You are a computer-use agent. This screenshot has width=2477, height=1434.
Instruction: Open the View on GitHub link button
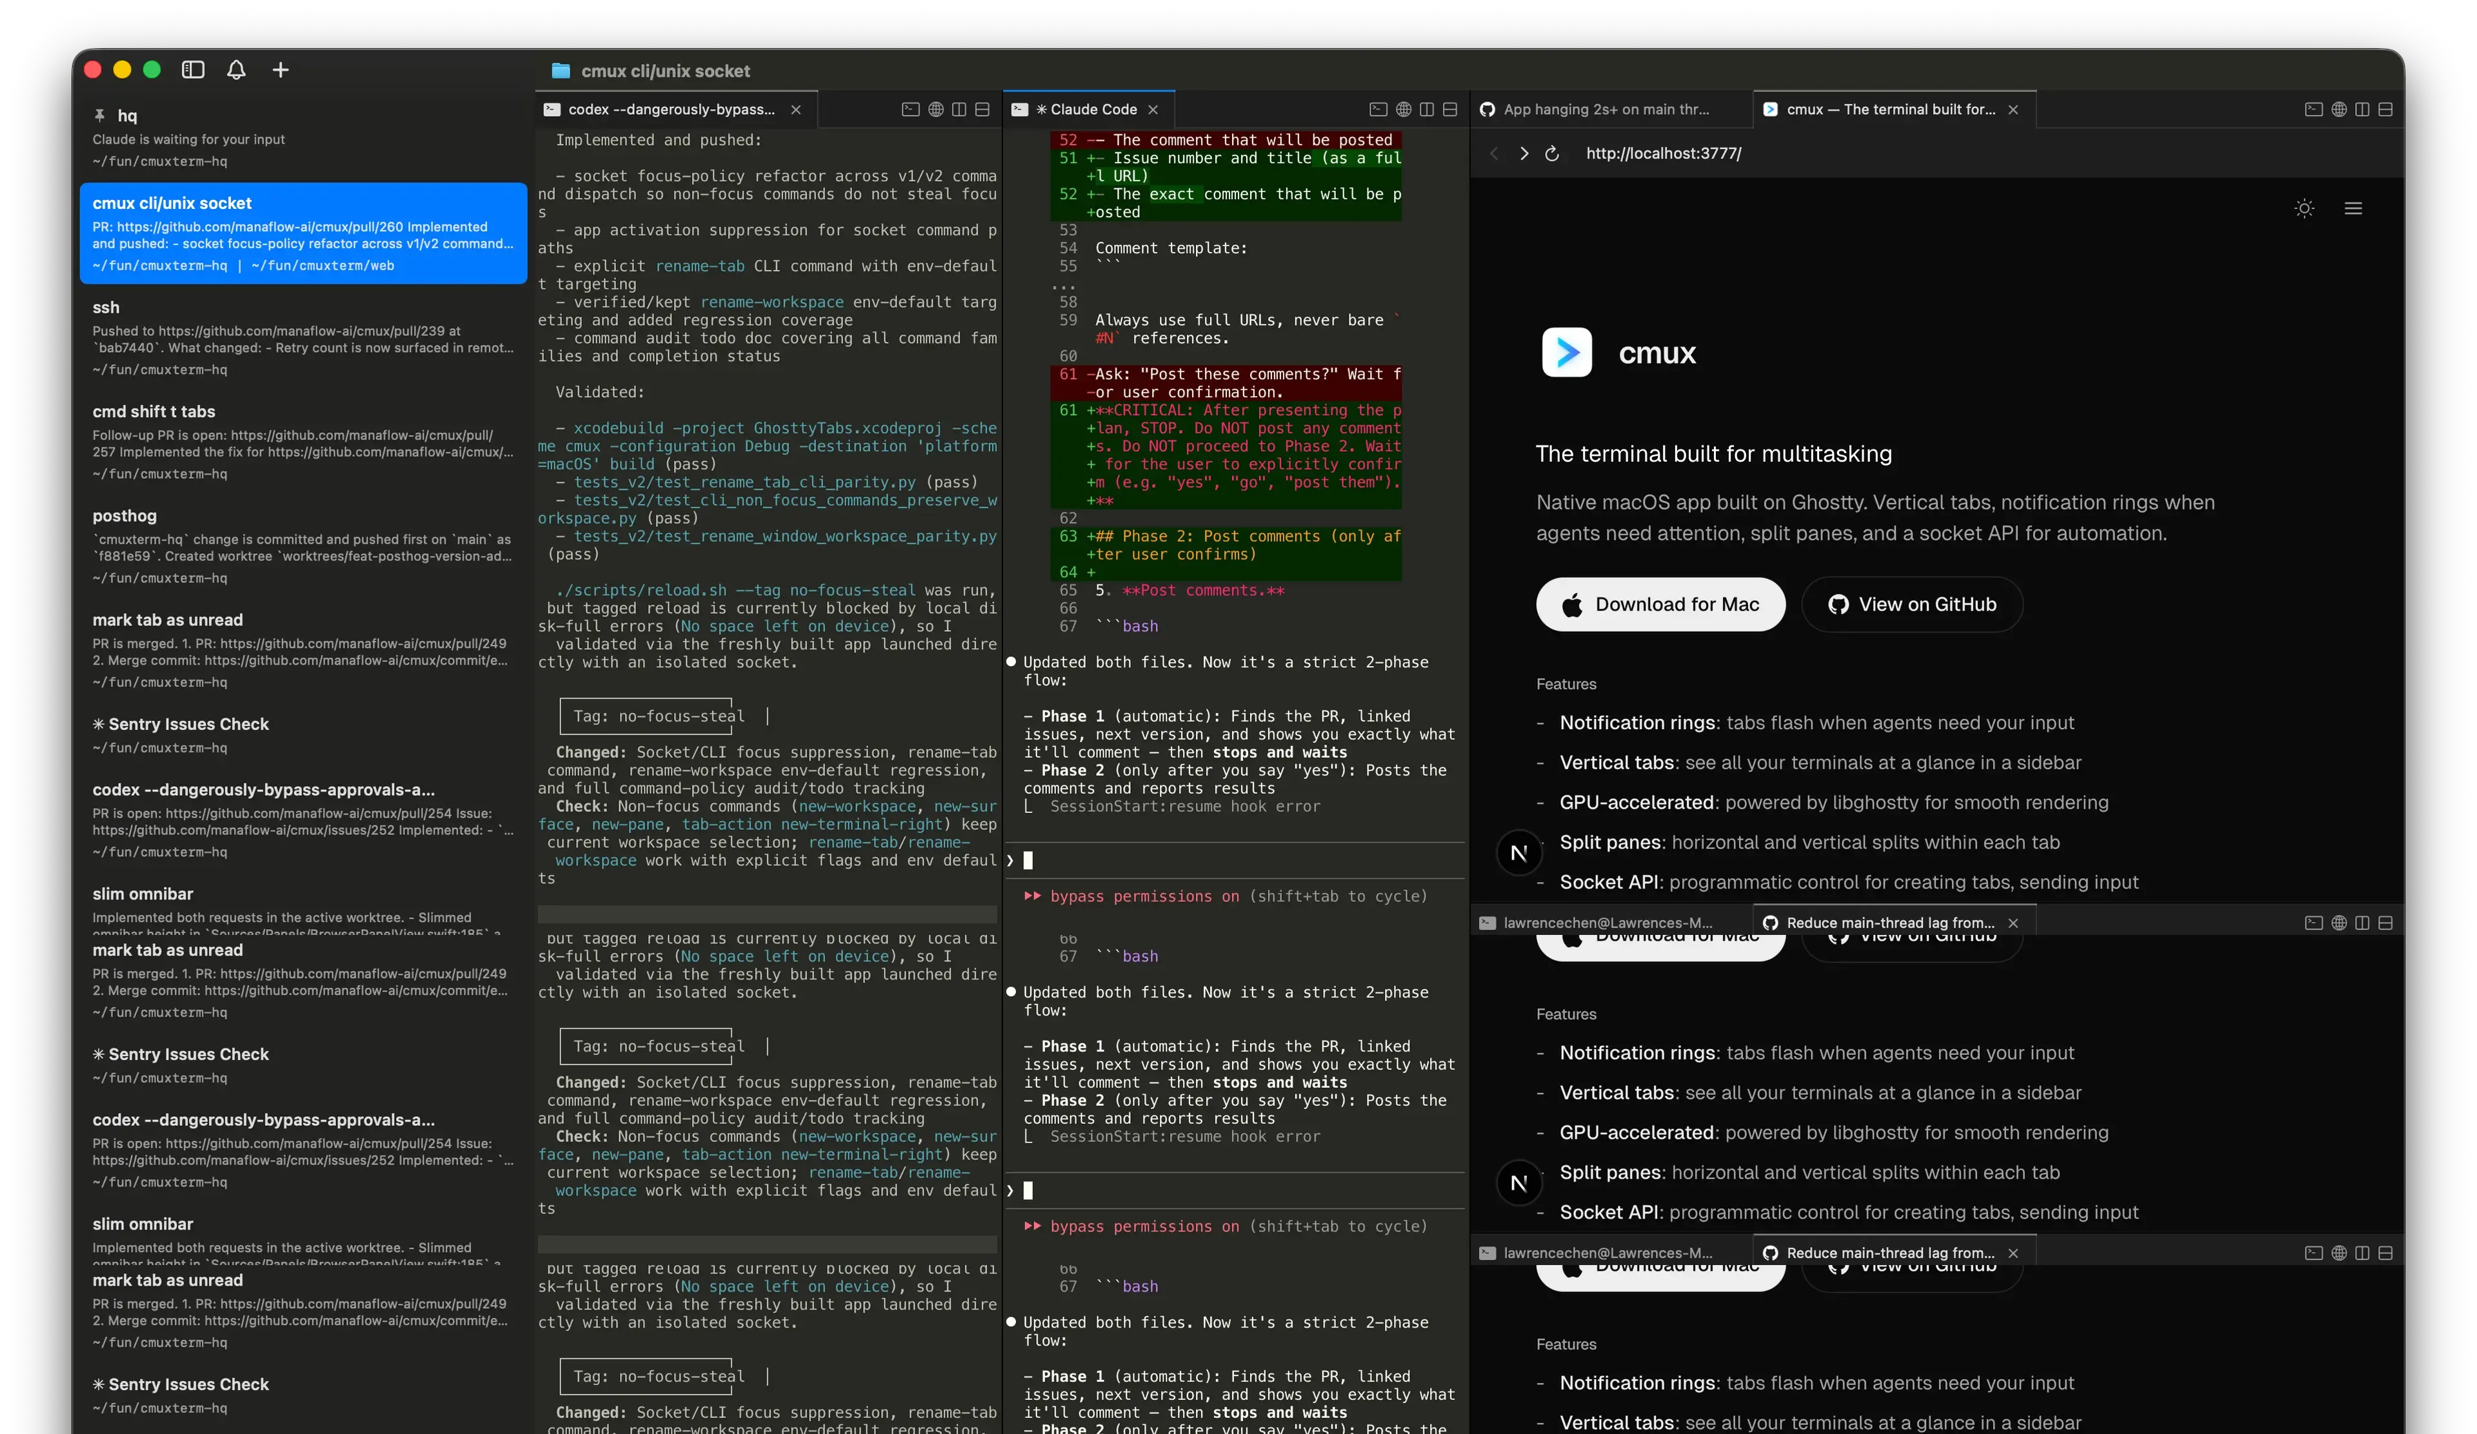click(x=1912, y=604)
